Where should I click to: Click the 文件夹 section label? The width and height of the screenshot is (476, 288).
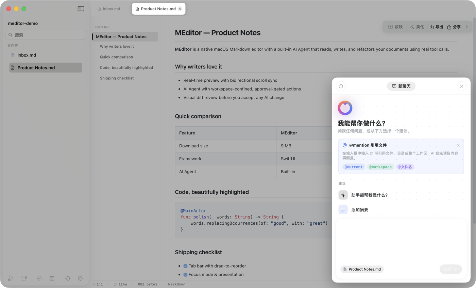tap(13, 45)
